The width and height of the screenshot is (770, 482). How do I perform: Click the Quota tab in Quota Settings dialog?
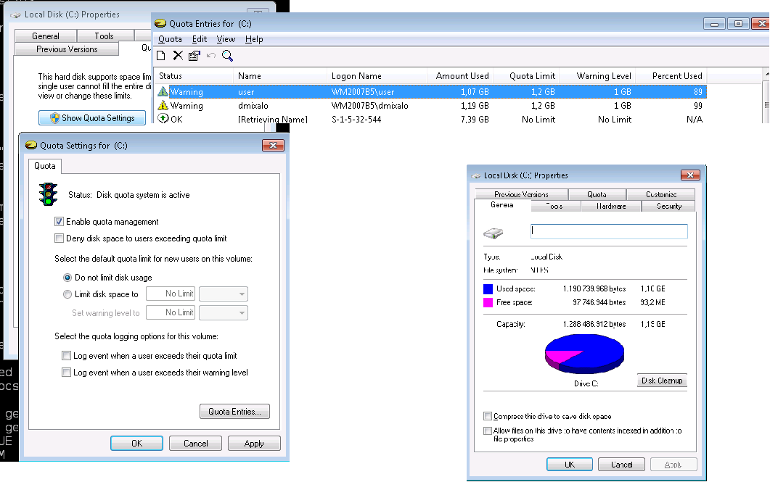coord(45,166)
